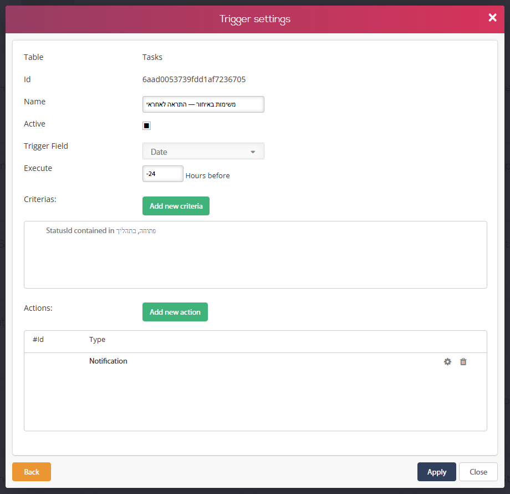Click the Trigger settings dialog title
Viewport: 510px width, 494px height.
[254, 19]
